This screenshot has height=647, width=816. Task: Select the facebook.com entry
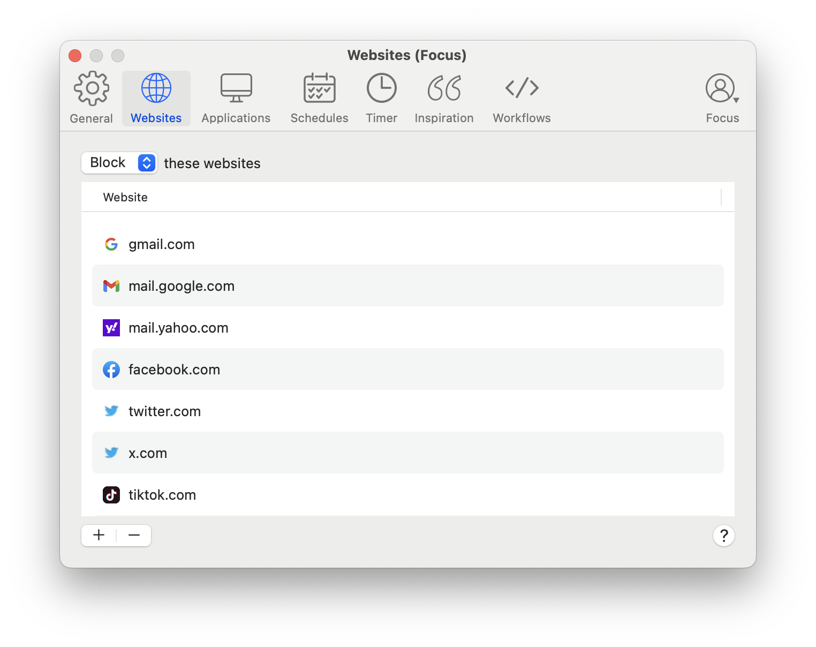pyautogui.click(x=174, y=369)
